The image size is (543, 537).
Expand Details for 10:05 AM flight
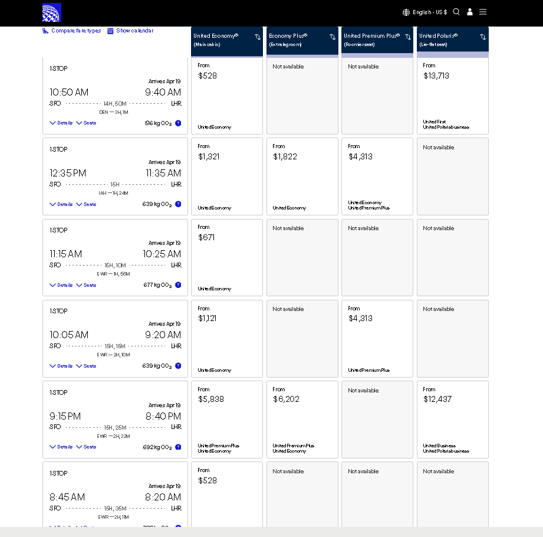click(61, 366)
